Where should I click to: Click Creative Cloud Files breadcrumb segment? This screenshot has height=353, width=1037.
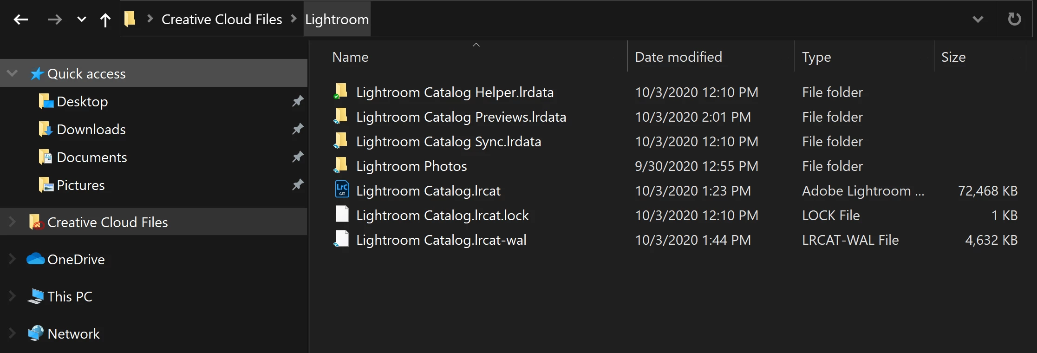222,20
